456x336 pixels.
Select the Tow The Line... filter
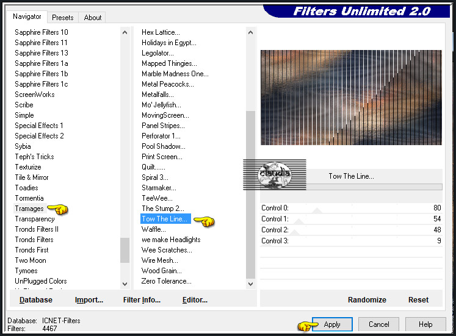coord(165,219)
